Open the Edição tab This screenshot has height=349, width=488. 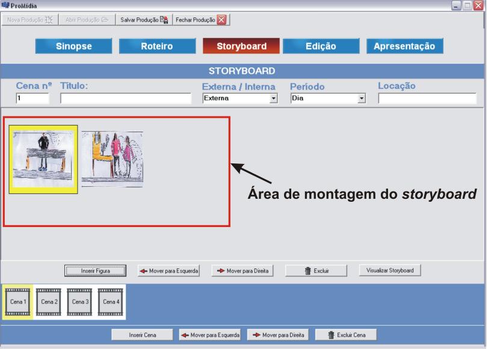point(321,47)
